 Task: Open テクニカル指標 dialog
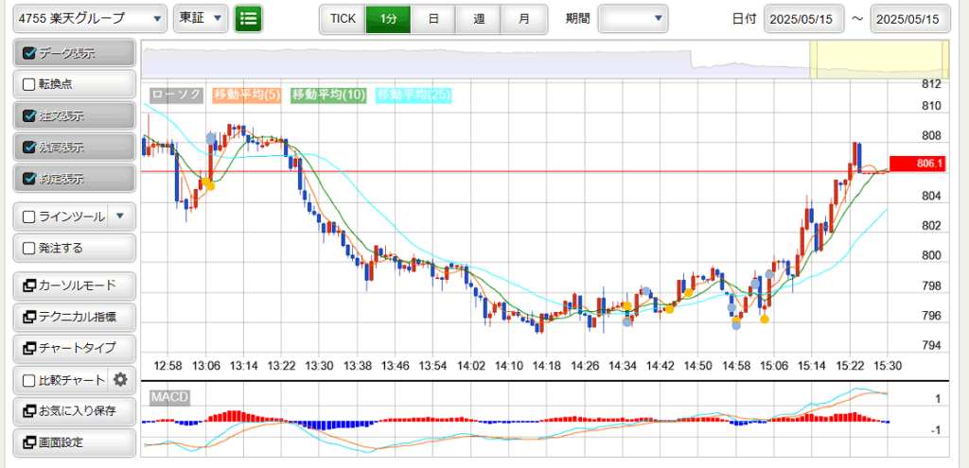74,318
